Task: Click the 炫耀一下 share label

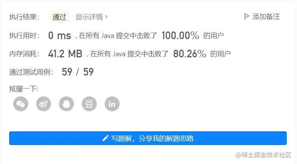Action: click(24, 88)
